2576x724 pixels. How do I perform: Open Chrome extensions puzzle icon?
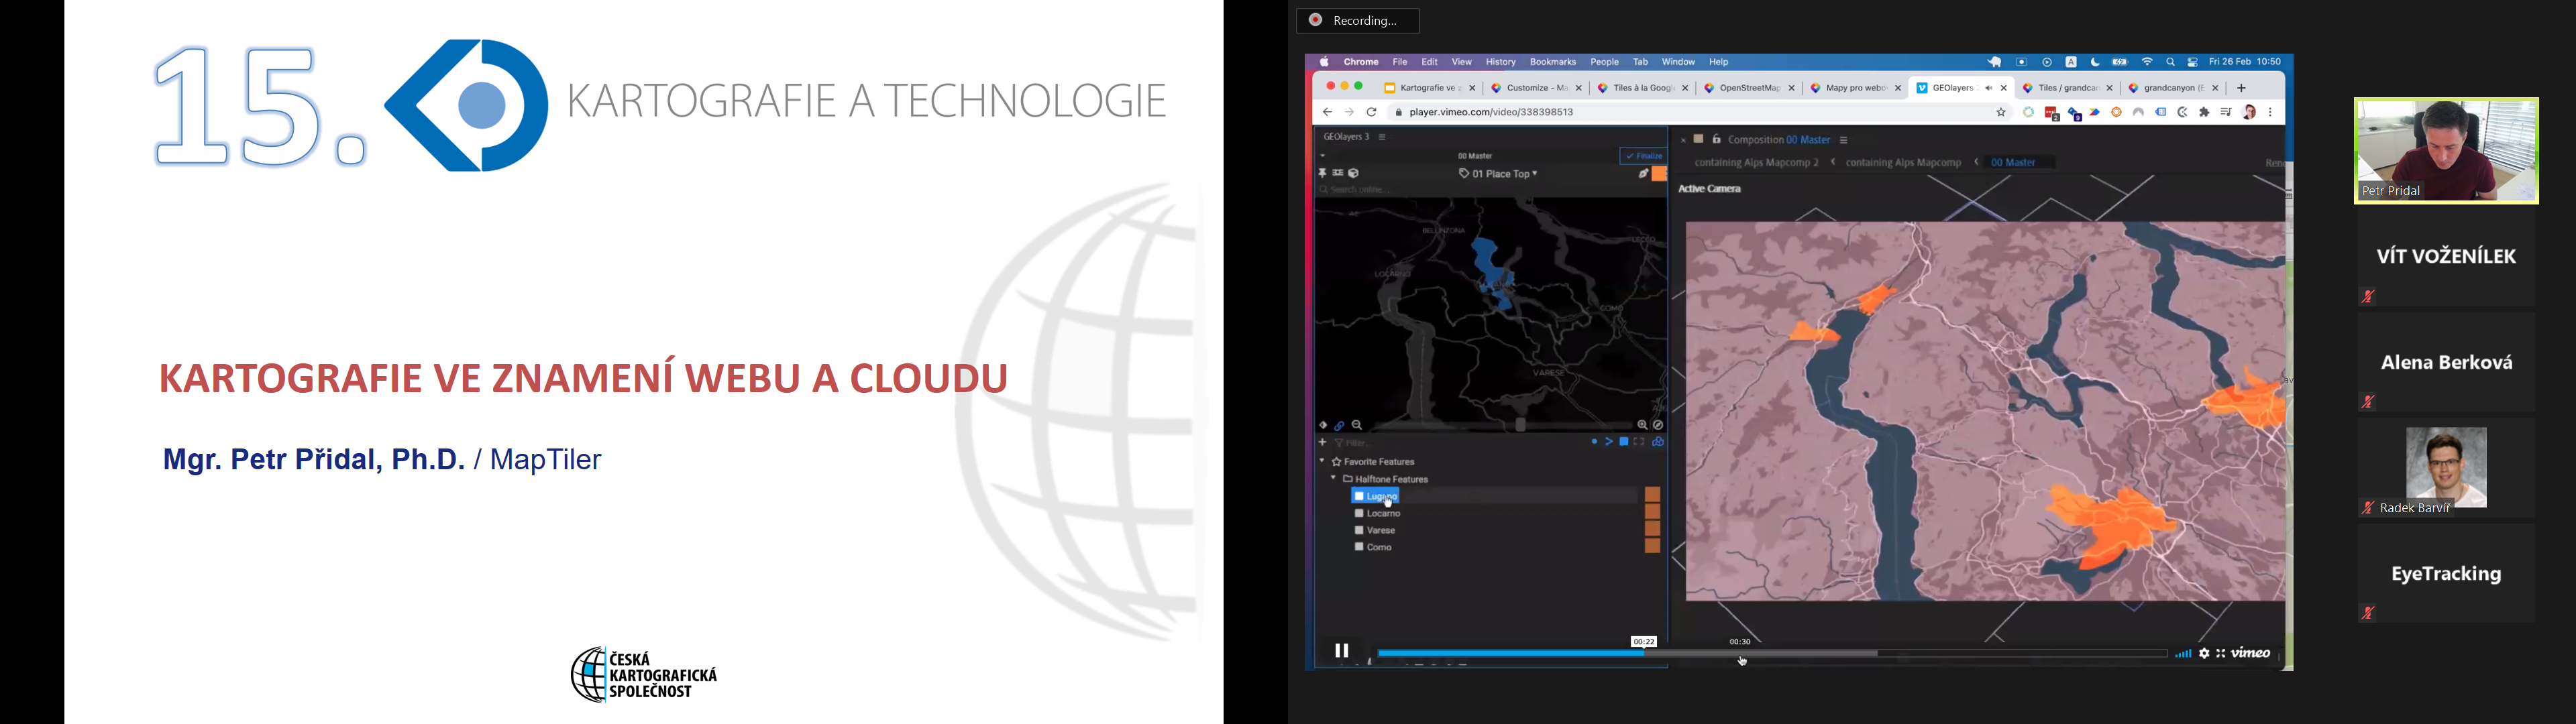[2204, 113]
